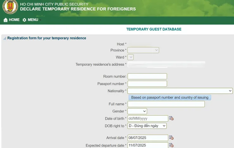This screenshot has height=148, width=234.
Task: Focus the Room number input field
Action: pos(147,76)
